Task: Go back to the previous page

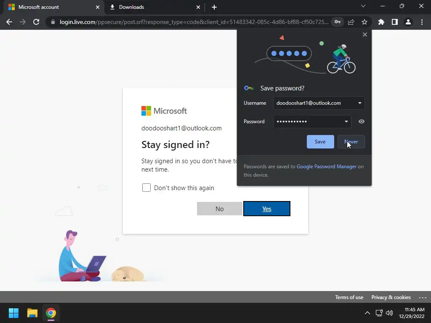Action: [9, 22]
